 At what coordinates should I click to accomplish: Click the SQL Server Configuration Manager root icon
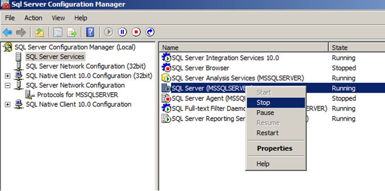(x=8, y=47)
